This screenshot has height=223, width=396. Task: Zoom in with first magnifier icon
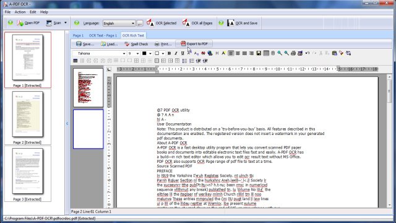pyautogui.click(x=280, y=53)
